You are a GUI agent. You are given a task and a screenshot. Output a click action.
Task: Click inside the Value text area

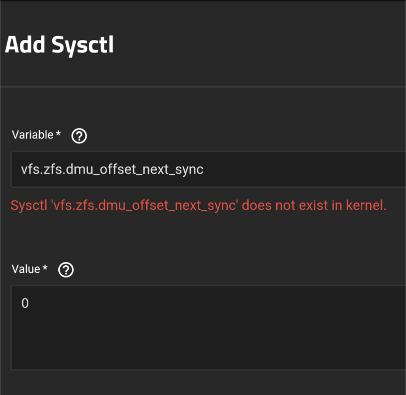(x=207, y=327)
